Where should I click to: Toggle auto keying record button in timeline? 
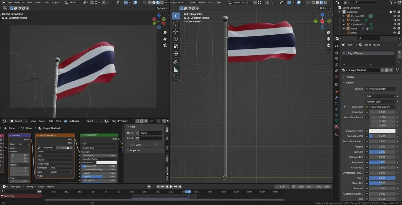coord(149,186)
